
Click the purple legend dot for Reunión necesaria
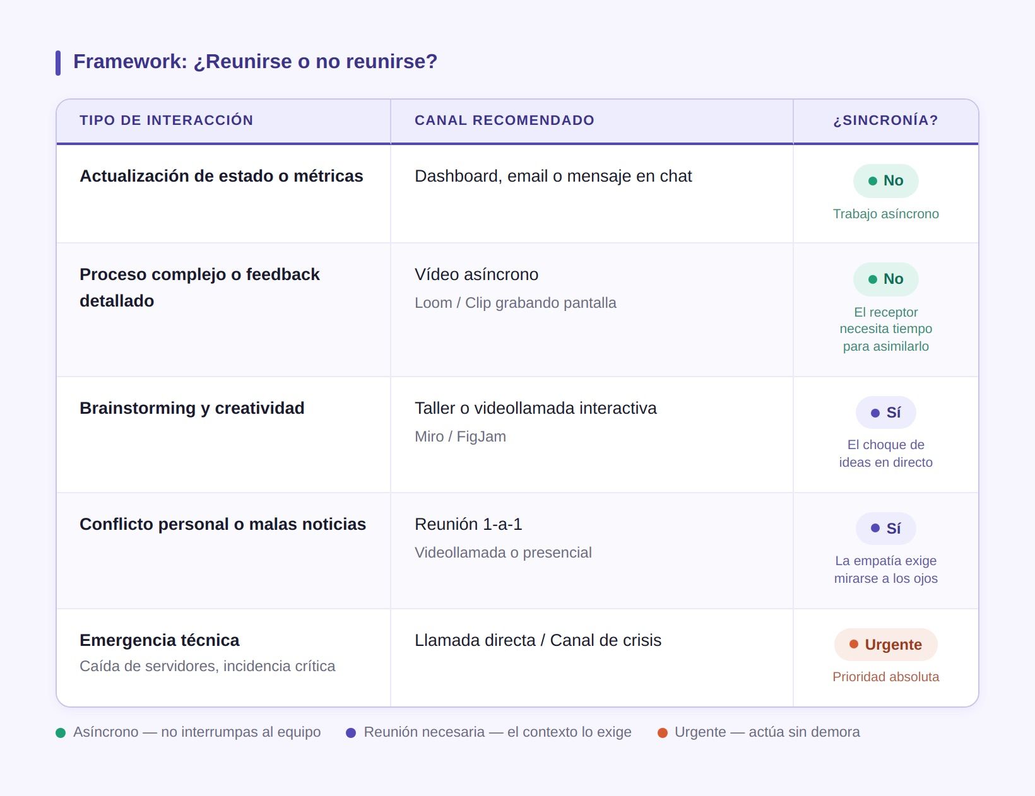point(351,733)
